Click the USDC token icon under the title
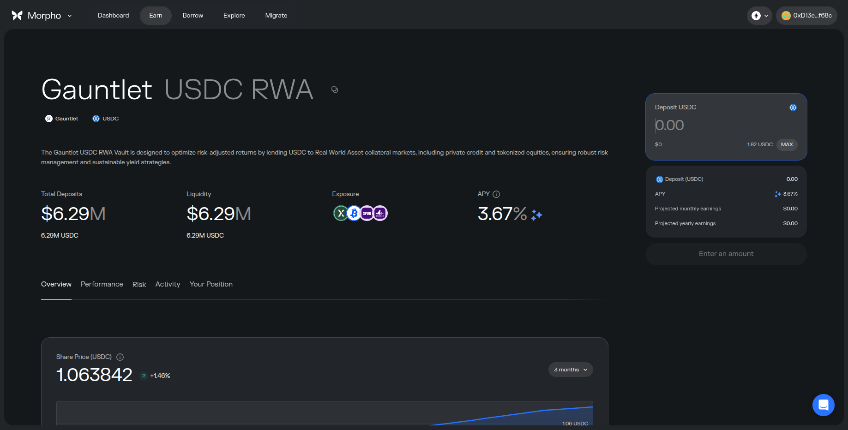 [x=96, y=119]
